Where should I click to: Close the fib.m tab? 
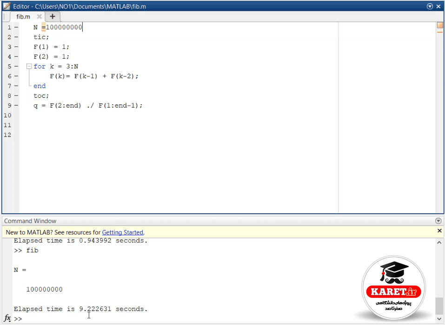click(40, 16)
